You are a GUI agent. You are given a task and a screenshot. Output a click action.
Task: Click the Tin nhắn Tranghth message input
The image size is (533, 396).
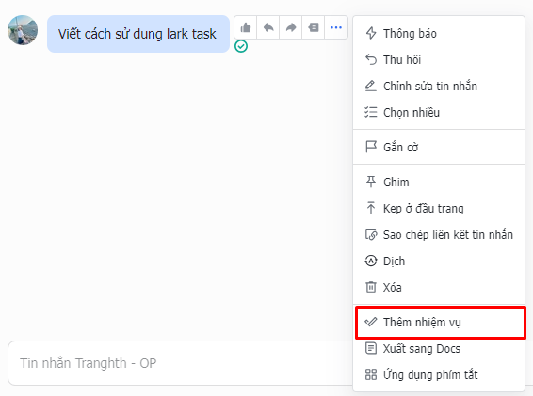tap(180, 363)
